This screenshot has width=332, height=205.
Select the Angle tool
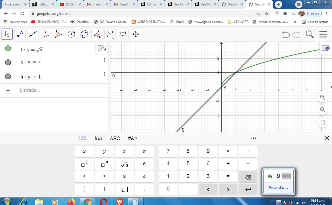pyautogui.click(x=97, y=34)
